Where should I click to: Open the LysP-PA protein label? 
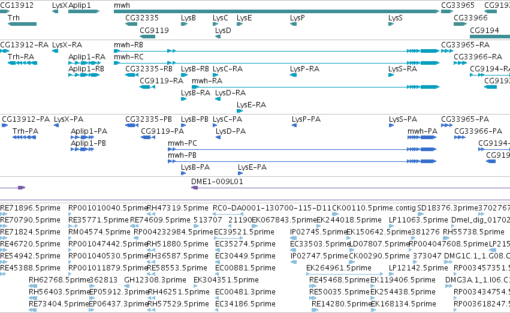click(x=306, y=119)
